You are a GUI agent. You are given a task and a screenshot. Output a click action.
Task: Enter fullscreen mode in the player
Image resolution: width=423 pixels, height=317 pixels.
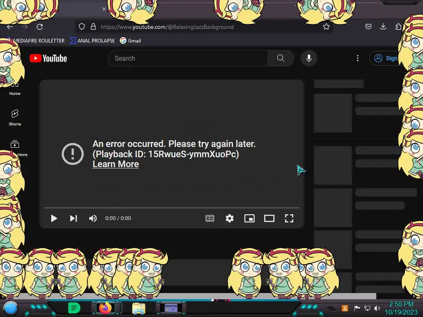289,218
